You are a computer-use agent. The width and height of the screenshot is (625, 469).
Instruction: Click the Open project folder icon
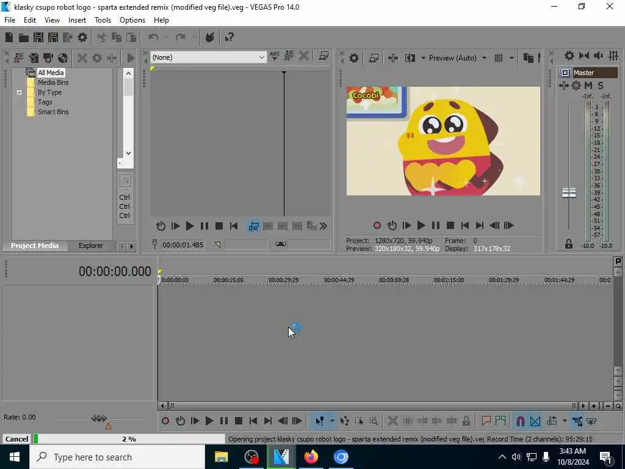pyautogui.click(x=24, y=37)
